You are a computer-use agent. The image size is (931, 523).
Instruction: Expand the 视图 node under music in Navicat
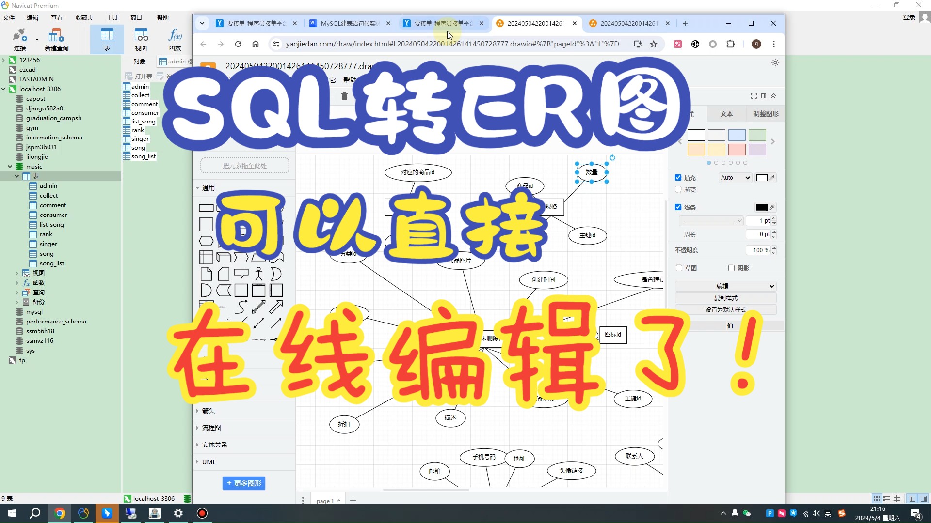click(16, 273)
